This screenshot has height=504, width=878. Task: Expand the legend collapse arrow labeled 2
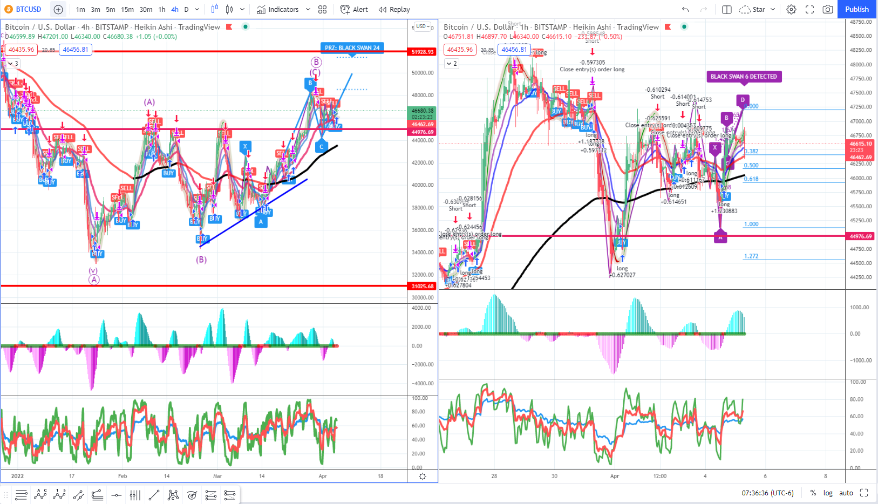pos(451,63)
